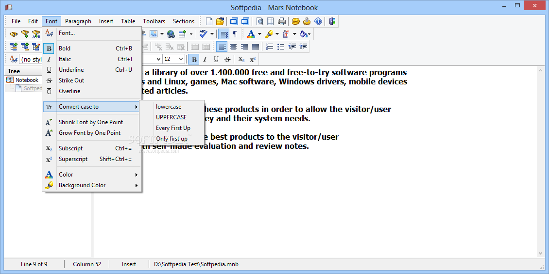Toggle Underline in the formatting toolbar
The image size is (549, 274).
tap(216, 59)
